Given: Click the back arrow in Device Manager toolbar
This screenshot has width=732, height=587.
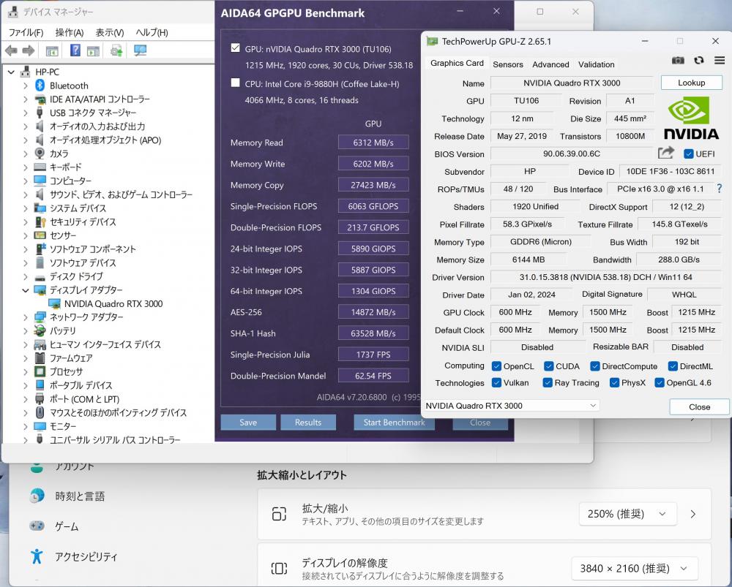Looking at the screenshot, I should [x=11, y=50].
